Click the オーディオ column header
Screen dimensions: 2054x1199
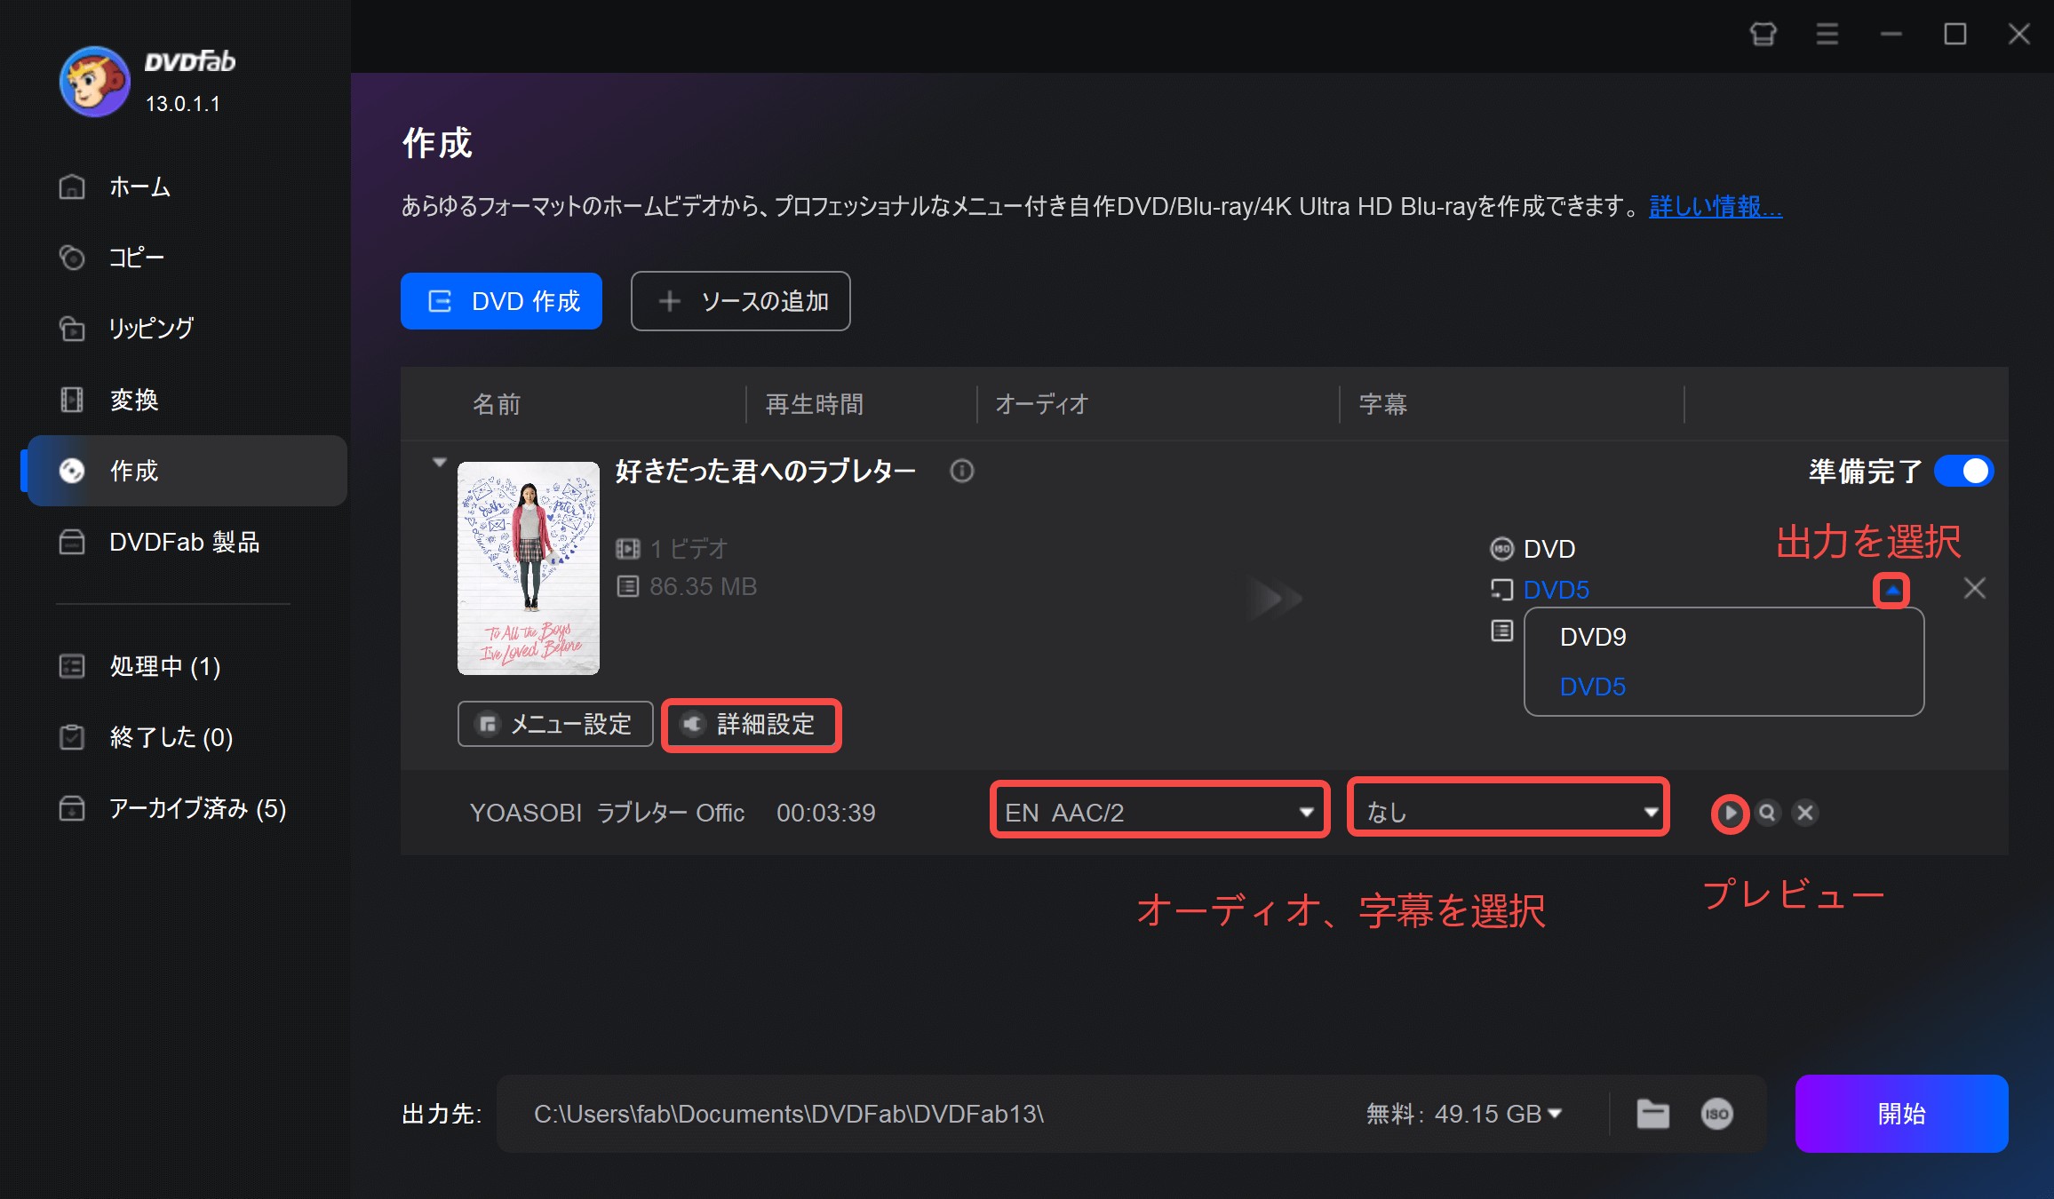pyautogui.click(x=1042, y=404)
